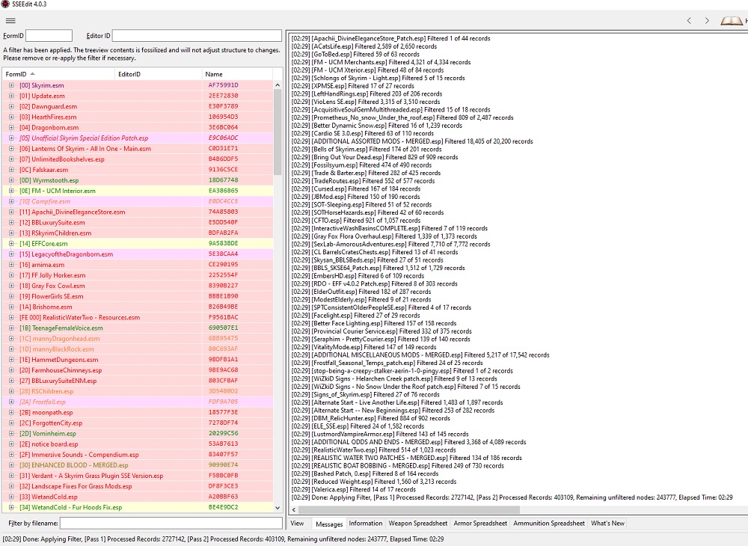Viewport: 748px width, 546px height.
Task: Open the book help icon
Action: tap(732, 20)
